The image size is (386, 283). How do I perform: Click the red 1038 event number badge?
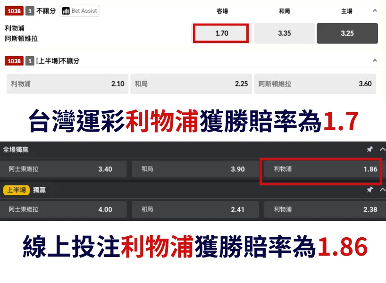coord(14,10)
